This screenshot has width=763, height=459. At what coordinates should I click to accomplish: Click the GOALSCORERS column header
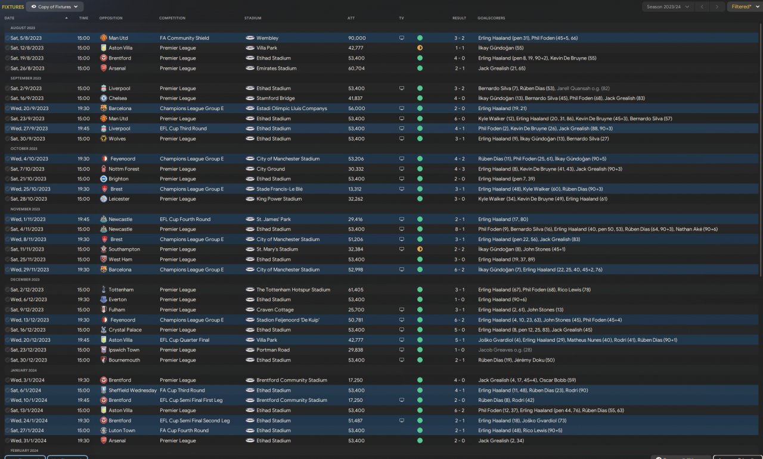pyautogui.click(x=492, y=18)
